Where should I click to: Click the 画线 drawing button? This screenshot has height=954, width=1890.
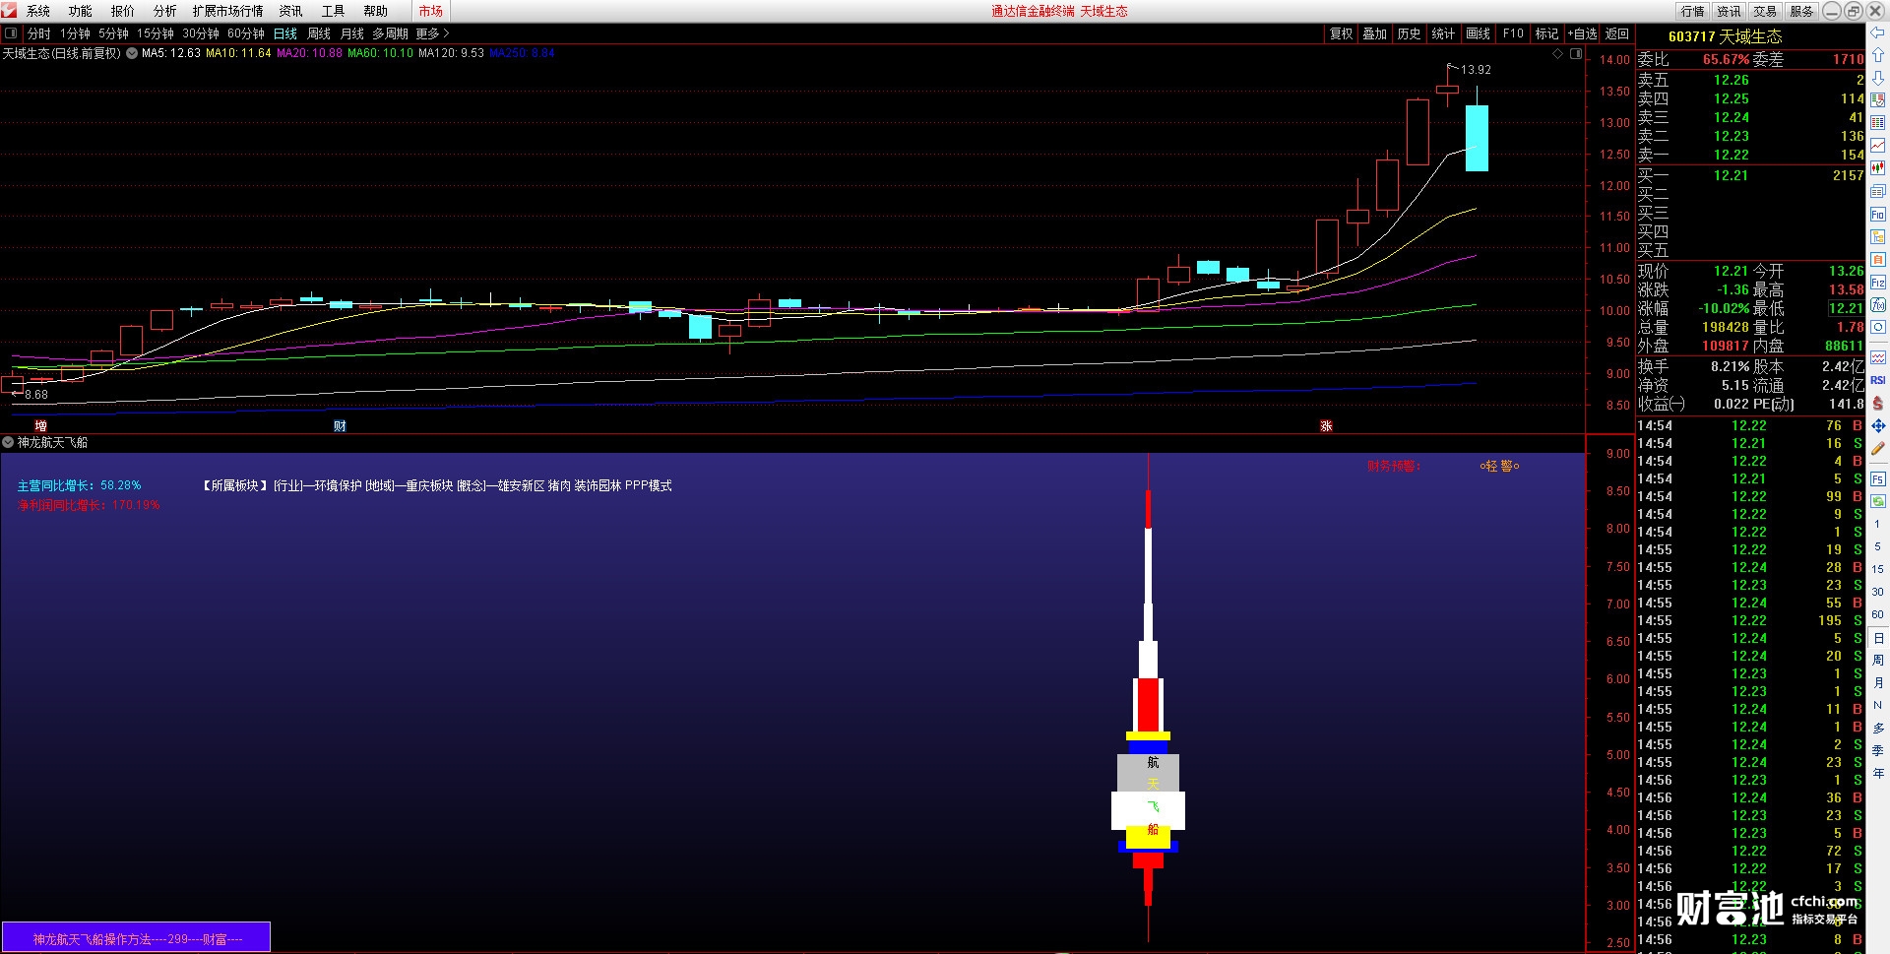1479,33
